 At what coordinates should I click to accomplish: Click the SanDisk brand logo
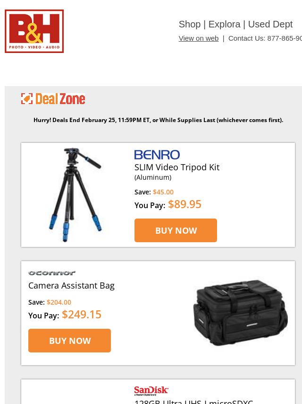(151, 391)
